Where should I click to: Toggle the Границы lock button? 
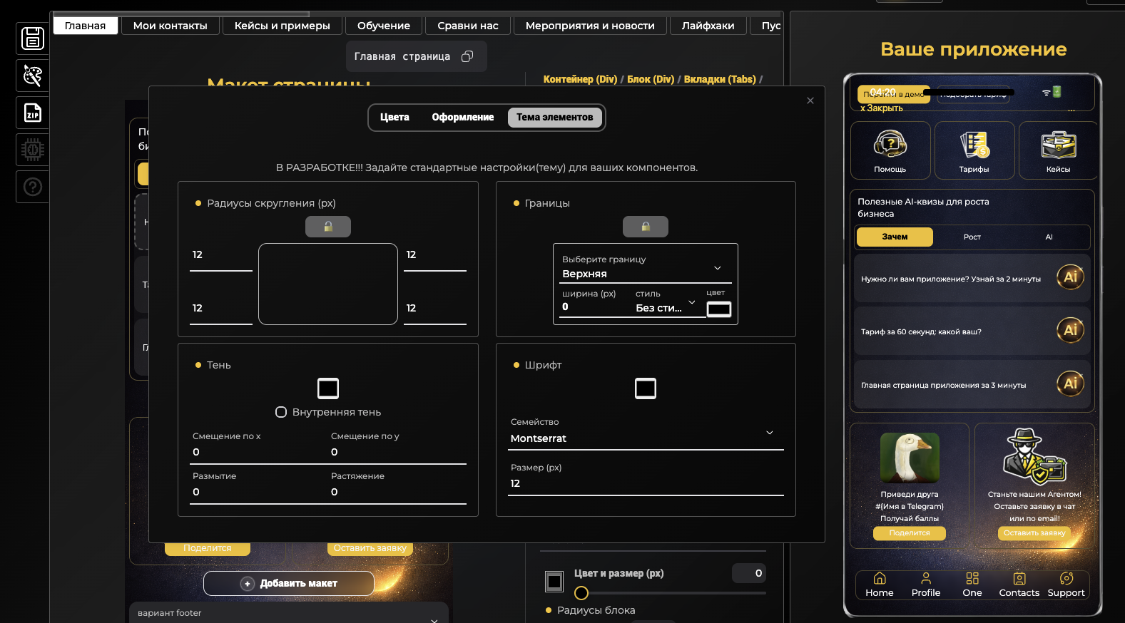[645, 227]
